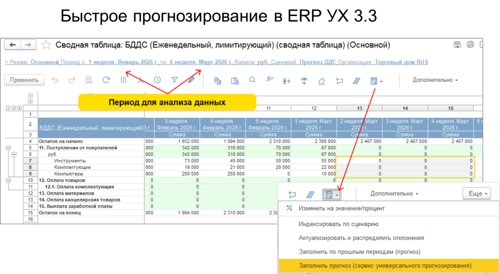
Task: Click the back navigation arrow
Action: coord(13,45)
